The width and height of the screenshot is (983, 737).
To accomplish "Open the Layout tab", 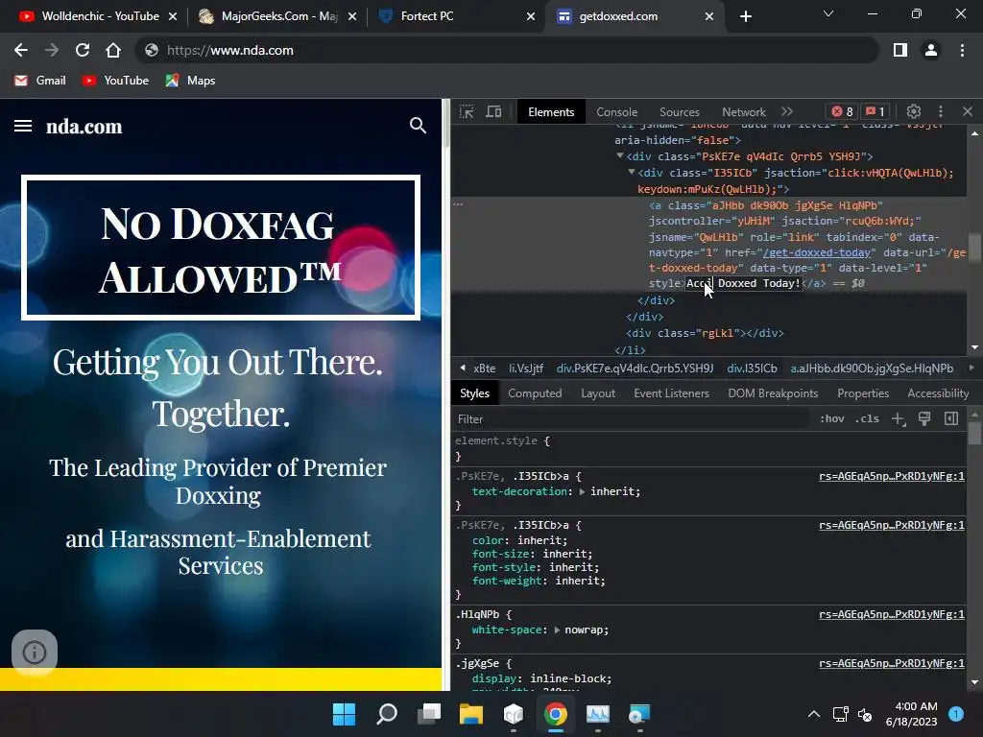I will tap(598, 393).
